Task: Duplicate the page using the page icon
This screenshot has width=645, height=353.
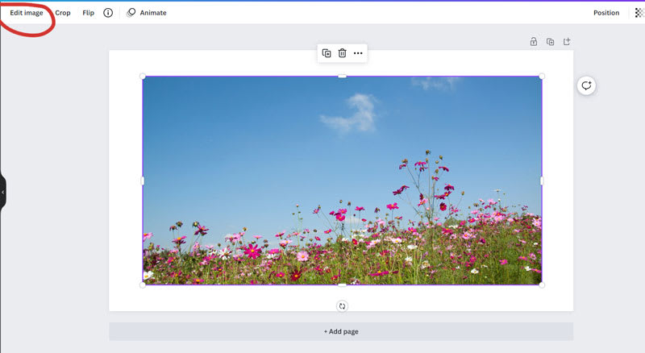Action: point(550,42)
